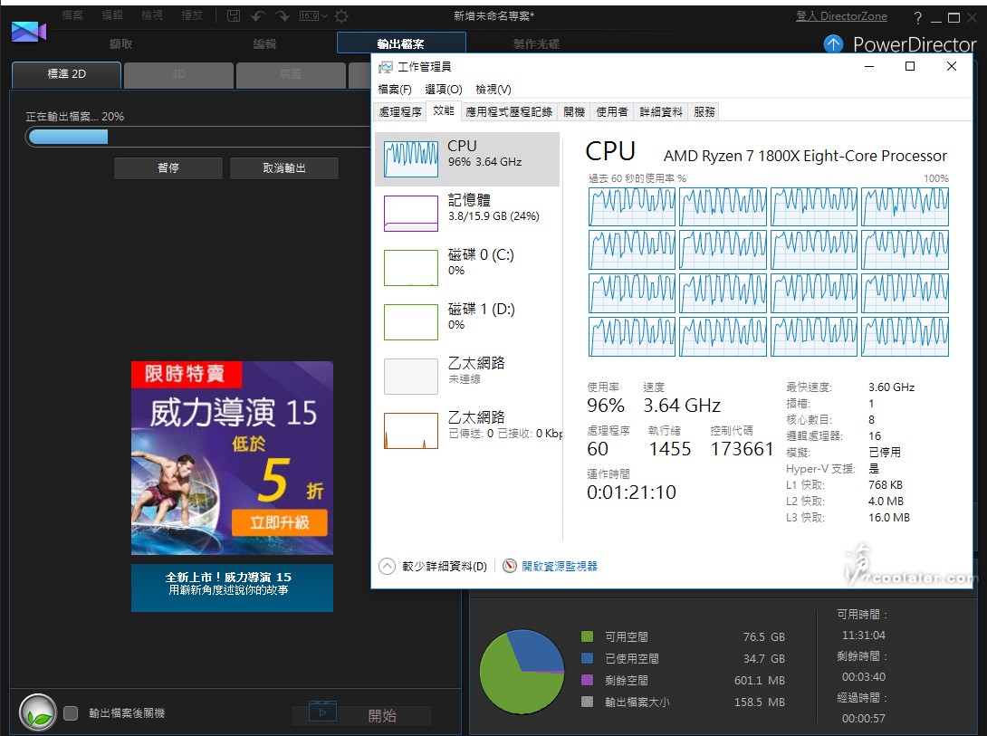Switch to the 服務 tab

[704, 112]
